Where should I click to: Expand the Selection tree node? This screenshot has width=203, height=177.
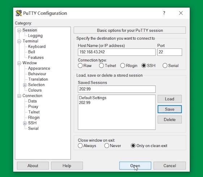point(25,85)
